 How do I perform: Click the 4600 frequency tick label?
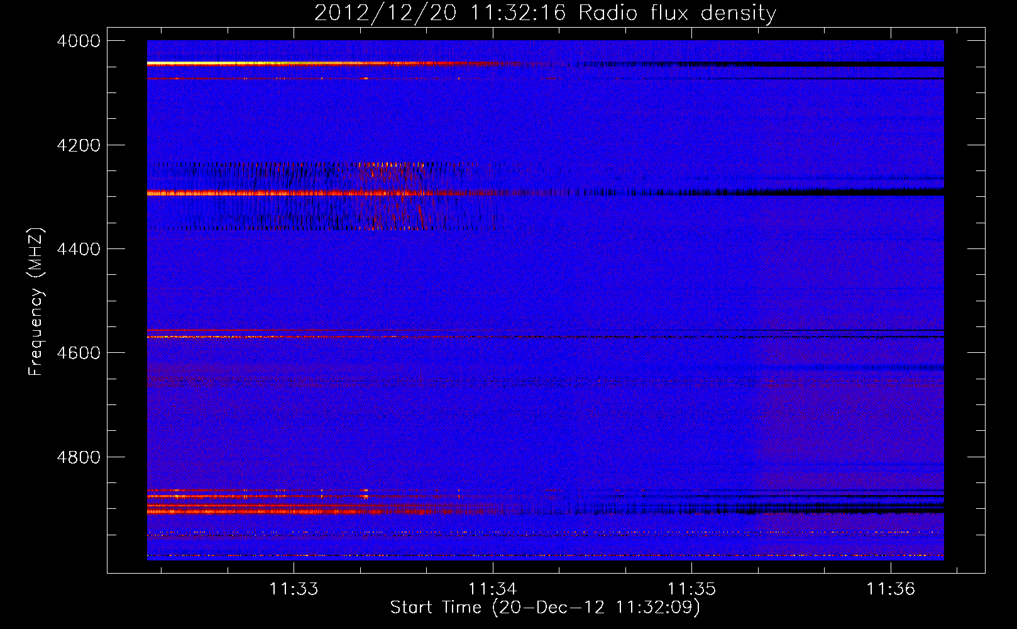79,353
